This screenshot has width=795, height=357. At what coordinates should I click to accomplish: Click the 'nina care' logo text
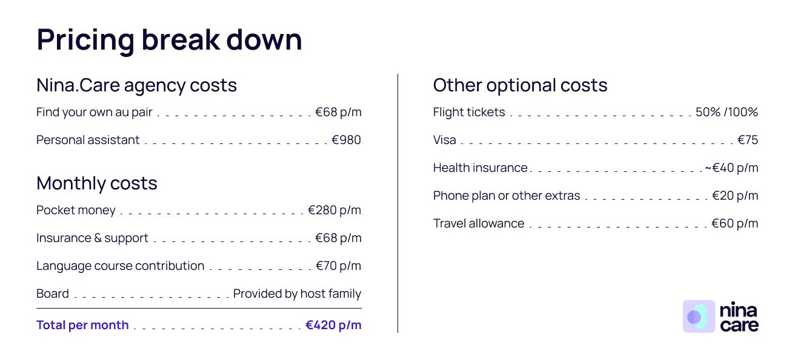[x=739, y=318]
